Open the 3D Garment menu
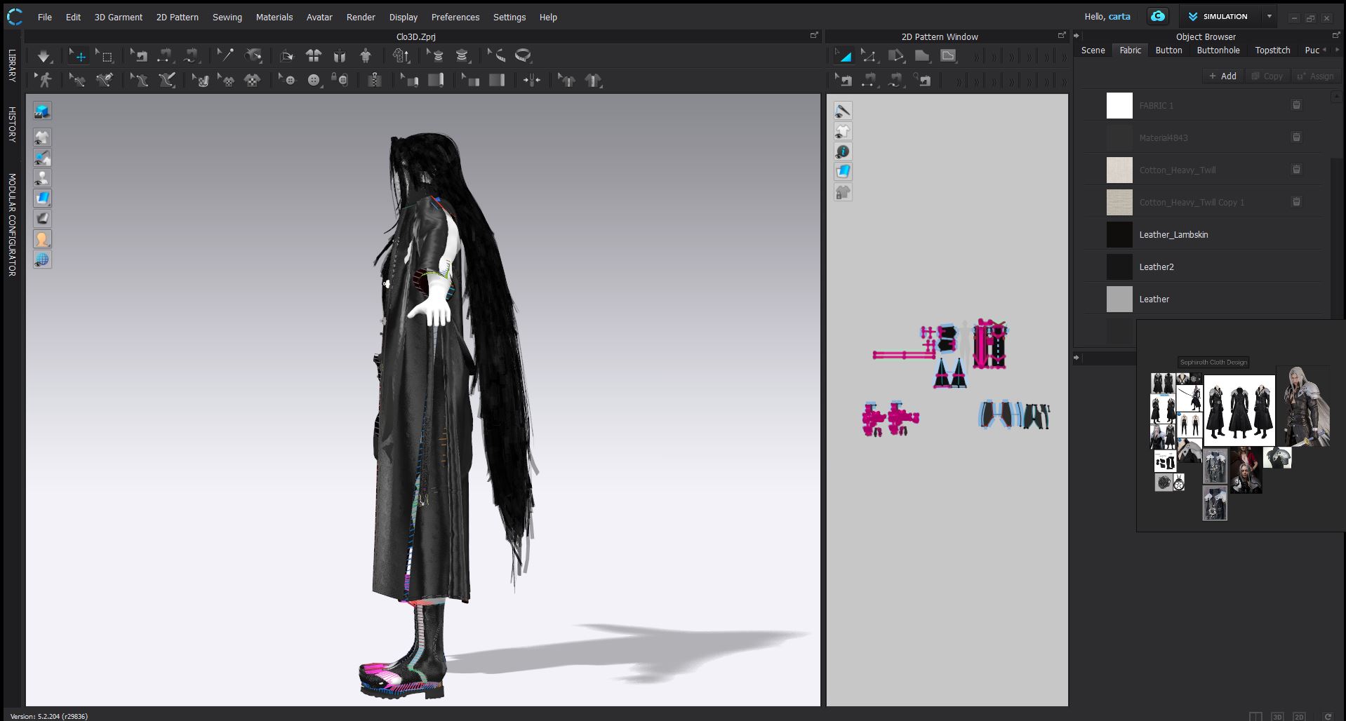Viewport: 1346px width, 721px height. [x=119, y=17]
